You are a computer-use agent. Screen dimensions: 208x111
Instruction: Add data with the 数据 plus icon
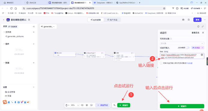(x=34, y=63)
